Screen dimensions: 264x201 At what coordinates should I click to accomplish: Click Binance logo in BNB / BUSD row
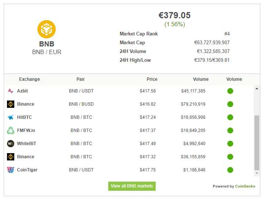pyautogui.click(x=11, y=104)
